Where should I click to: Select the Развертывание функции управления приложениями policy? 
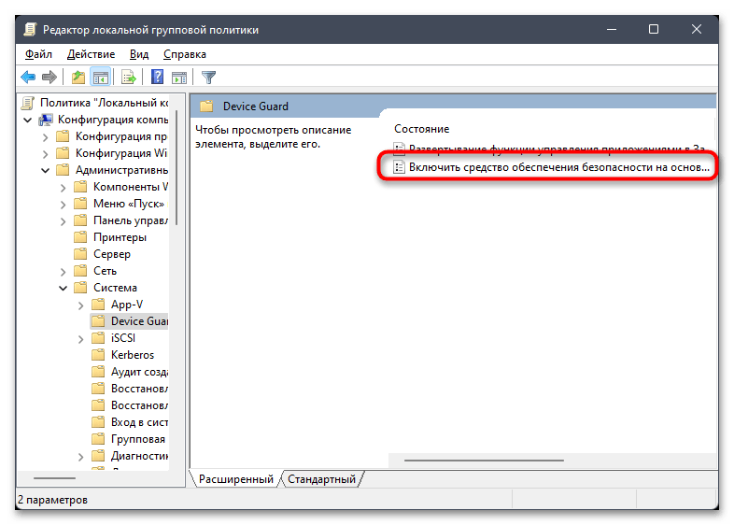(x=548, y=149)
